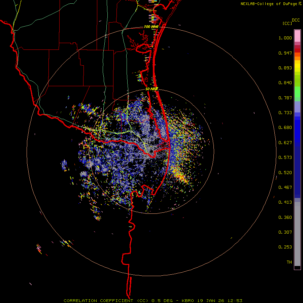Select the 0.520 scale value

285,173
